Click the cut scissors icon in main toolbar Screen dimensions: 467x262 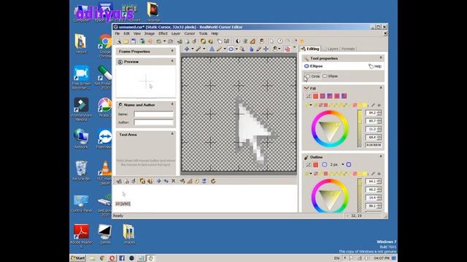point(180,41)
